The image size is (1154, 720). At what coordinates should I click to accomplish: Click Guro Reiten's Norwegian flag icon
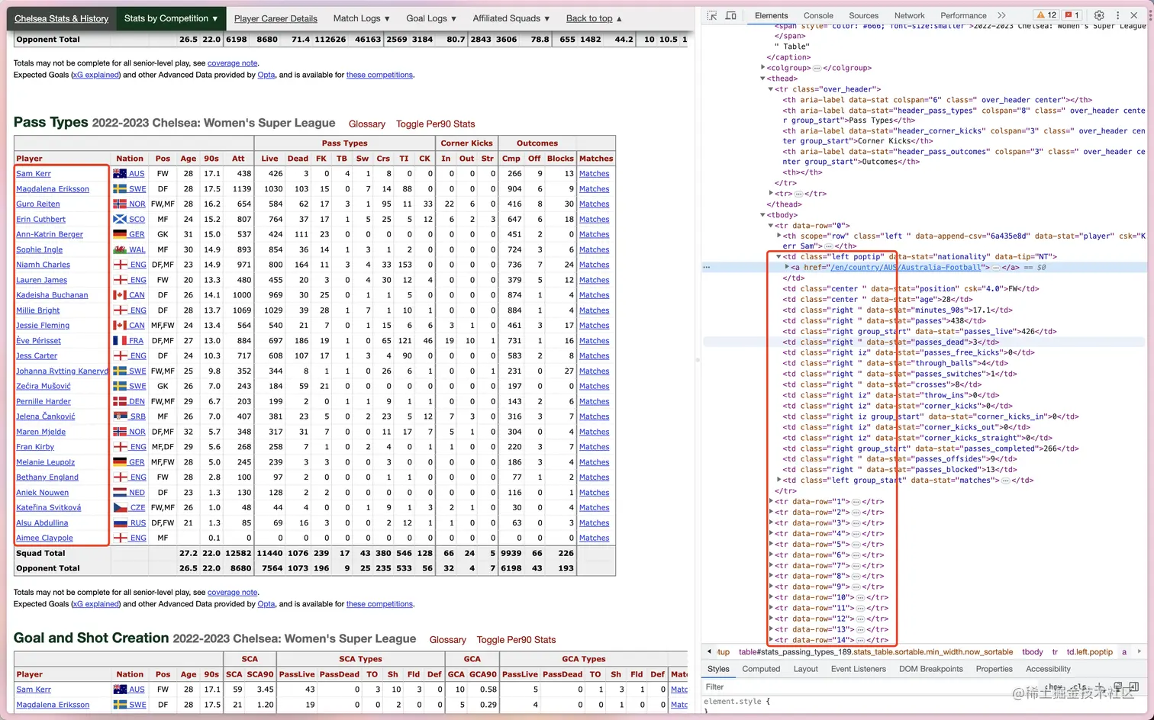point(120,204)
